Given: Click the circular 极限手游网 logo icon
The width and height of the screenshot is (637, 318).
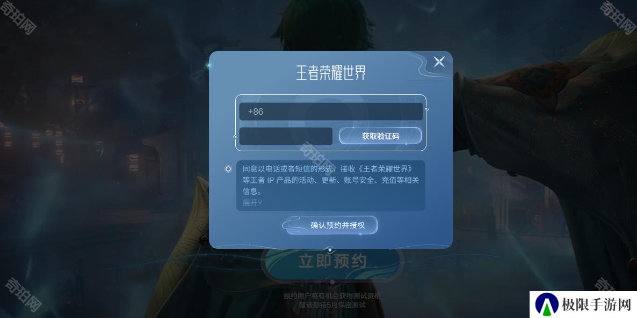Looking at the screenshot, I should tap(547, 304).
